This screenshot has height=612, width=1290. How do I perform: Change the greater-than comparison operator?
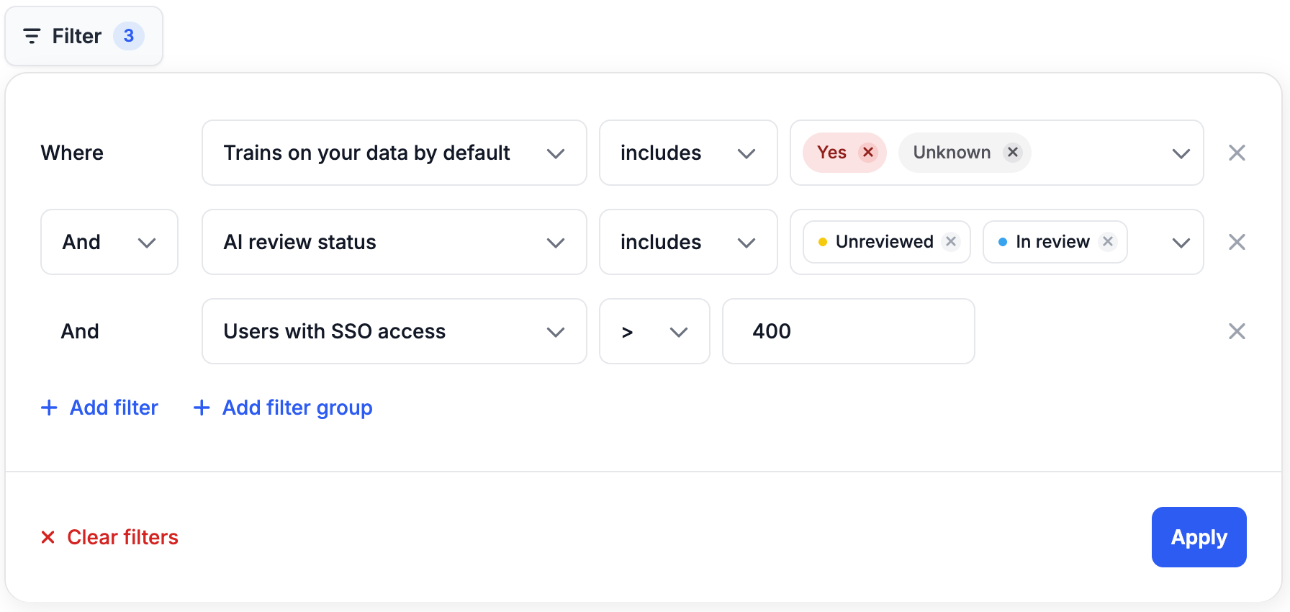[654, 331]
